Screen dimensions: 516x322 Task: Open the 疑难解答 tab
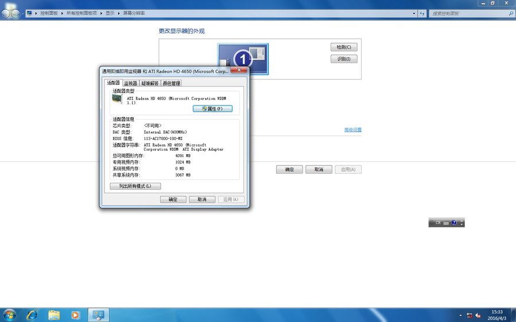pos(150,84)
